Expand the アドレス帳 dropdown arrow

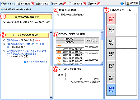65,4
